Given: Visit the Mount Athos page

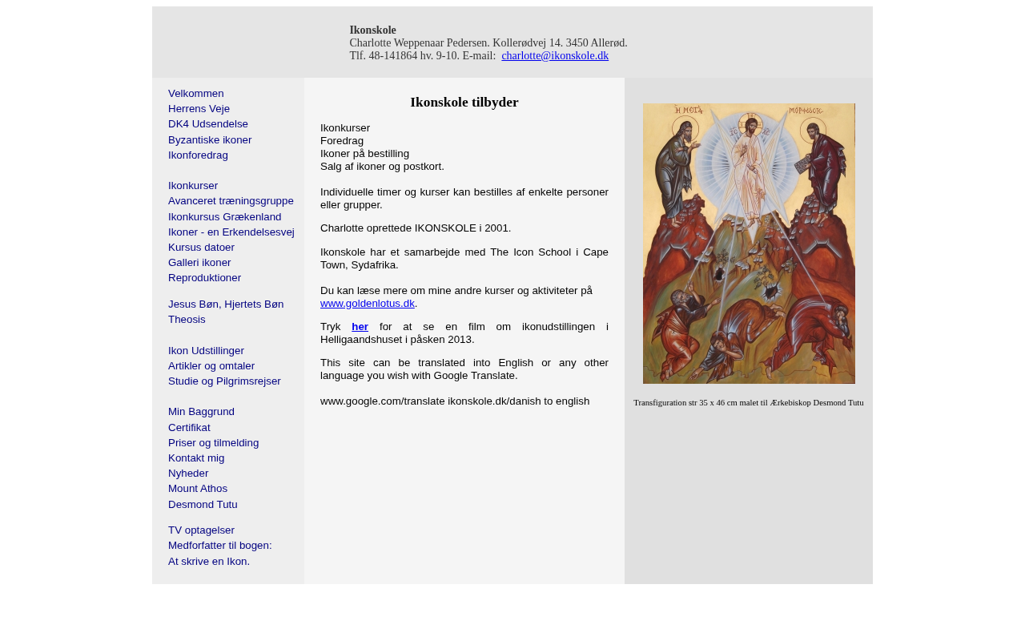Looking at the screenshot, I should 198,489.
